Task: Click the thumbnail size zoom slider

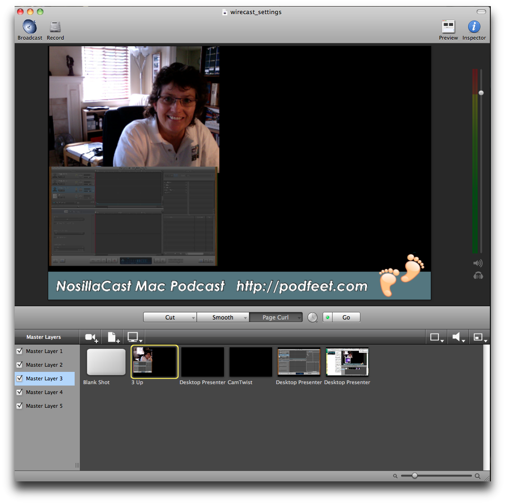Action: 414,476
